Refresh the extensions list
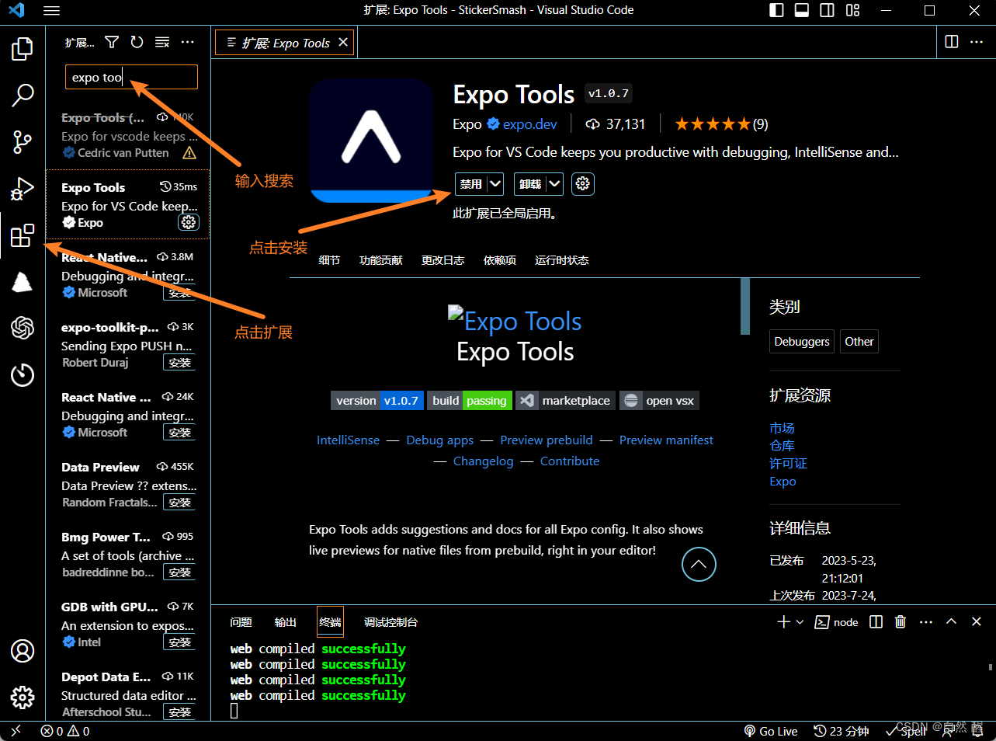Screen dimensions: 996x741 137,42
